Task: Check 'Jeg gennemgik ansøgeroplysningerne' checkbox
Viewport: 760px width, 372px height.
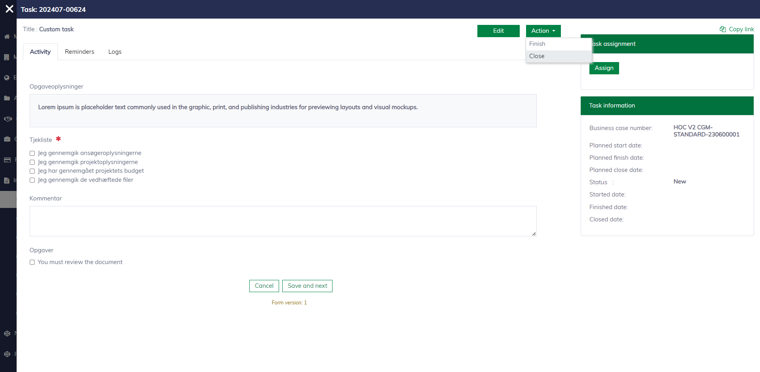Action: point(32,153)
